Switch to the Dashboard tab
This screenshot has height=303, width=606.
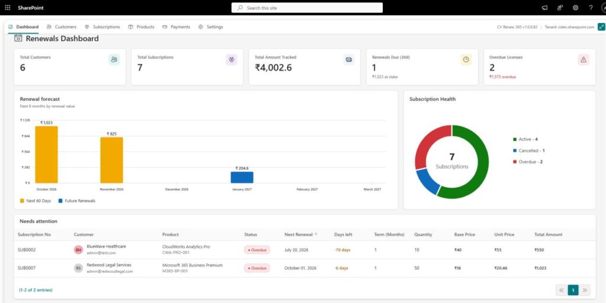point(24,27)
